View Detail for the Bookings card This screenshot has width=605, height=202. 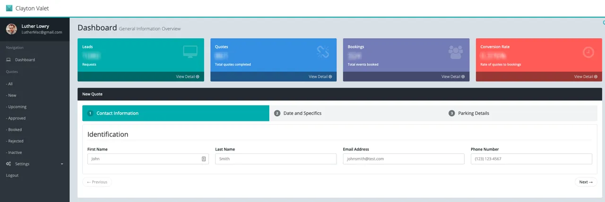pos(453,76)
